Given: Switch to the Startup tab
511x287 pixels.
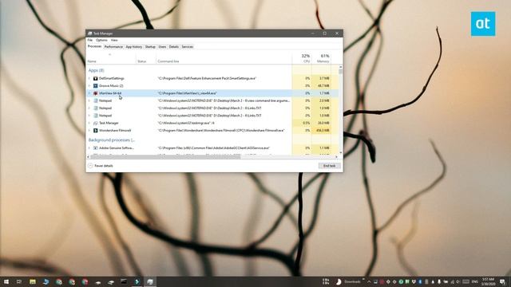Looking at the screenshot, I should (x=150, y=47).
